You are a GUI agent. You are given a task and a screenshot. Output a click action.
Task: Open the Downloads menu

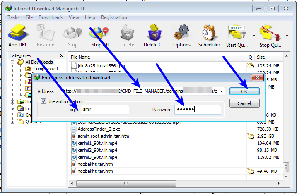51,17
